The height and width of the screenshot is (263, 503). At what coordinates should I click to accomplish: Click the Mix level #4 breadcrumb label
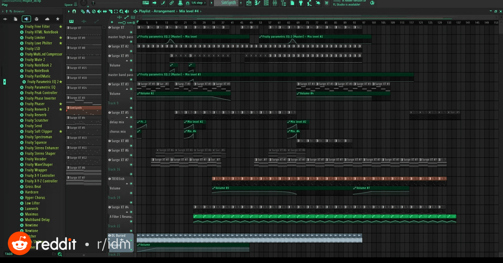189,11
